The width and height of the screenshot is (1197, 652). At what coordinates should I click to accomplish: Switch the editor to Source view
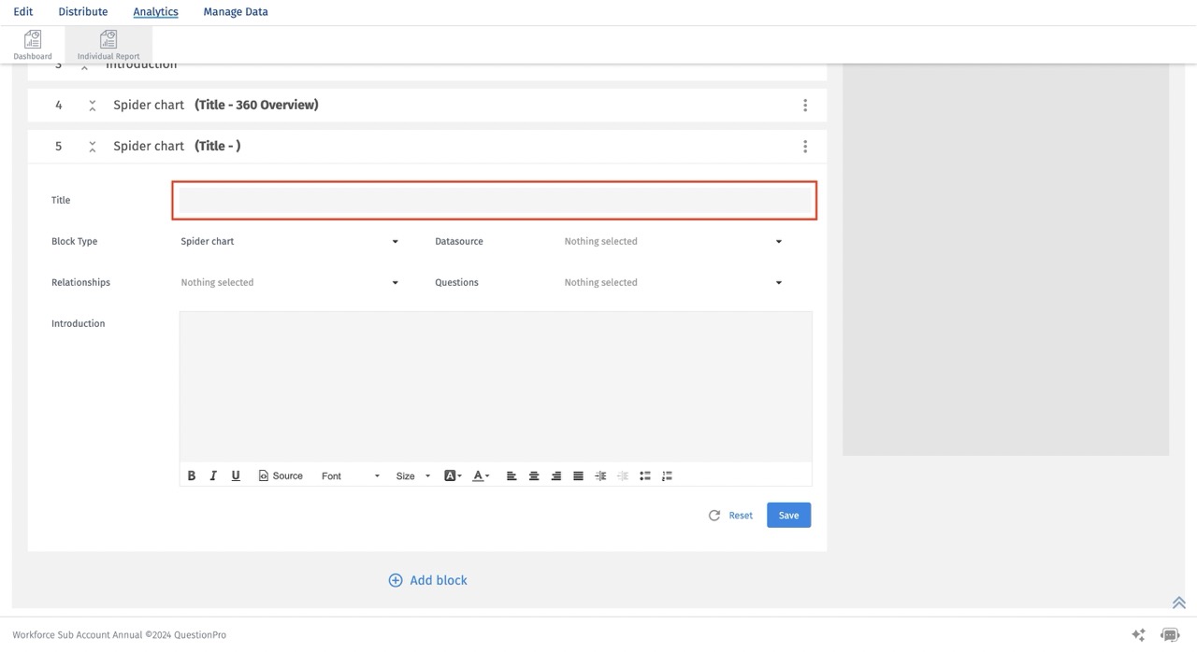tap(281, 475)
